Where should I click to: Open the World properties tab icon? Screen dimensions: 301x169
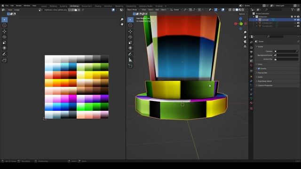[x=251, y=65]
